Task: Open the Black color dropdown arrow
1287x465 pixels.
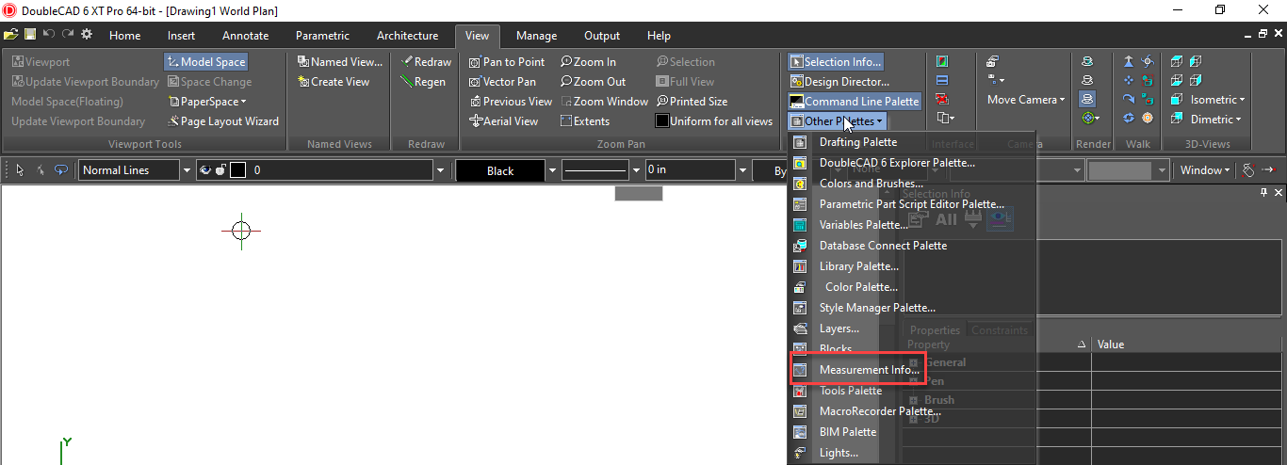Action: pyautogui.click(x=553, y=170)
